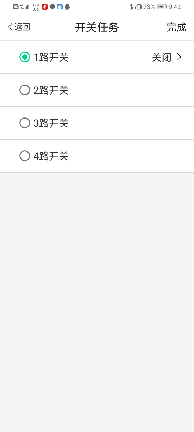Select the 2路开关 radio button
This screenshot has width=194, height=432.
[25, 90]
